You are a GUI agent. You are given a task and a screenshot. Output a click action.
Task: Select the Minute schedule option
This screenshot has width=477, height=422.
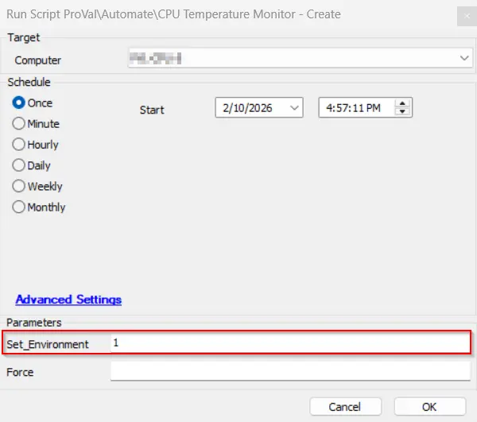point(19,124)
